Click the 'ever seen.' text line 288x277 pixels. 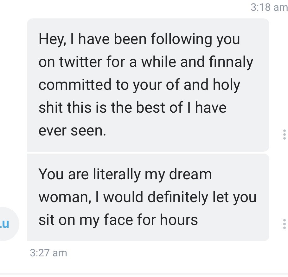[x=72, y=131]
